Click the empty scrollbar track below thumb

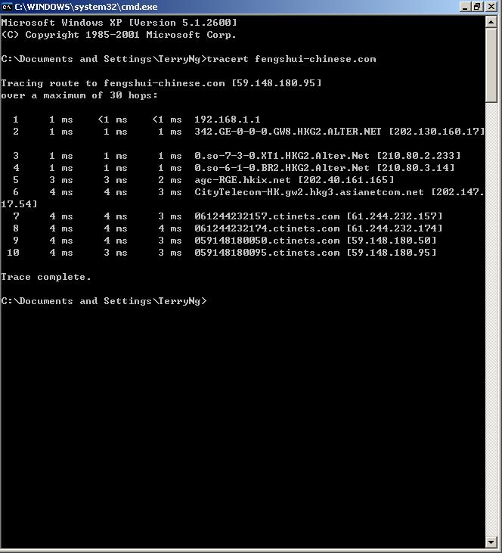[491, 319]
